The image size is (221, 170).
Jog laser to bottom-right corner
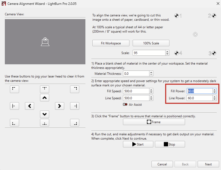(75, 123)
